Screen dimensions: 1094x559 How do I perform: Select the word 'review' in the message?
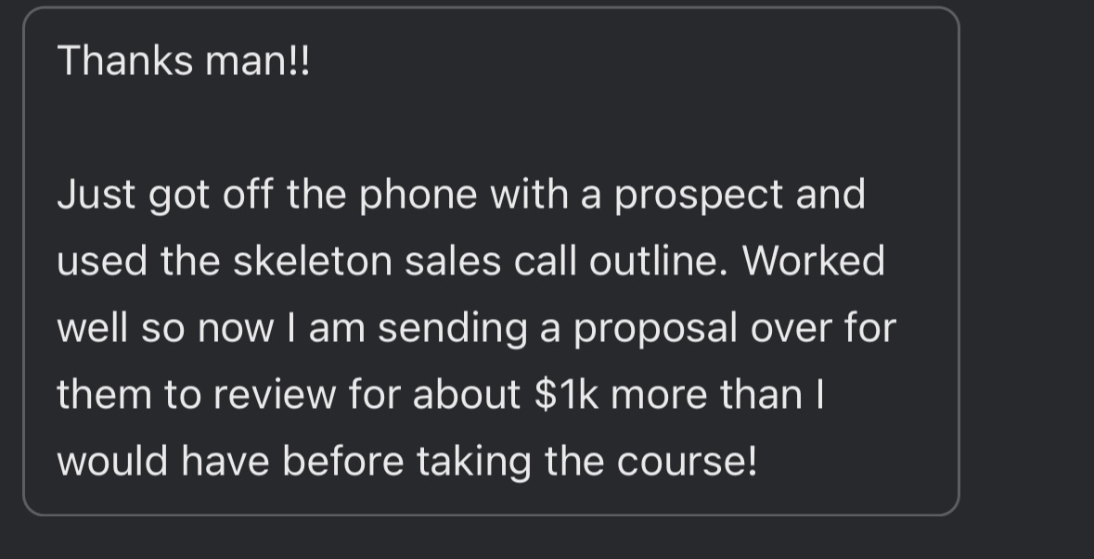(x=275, y=395)
